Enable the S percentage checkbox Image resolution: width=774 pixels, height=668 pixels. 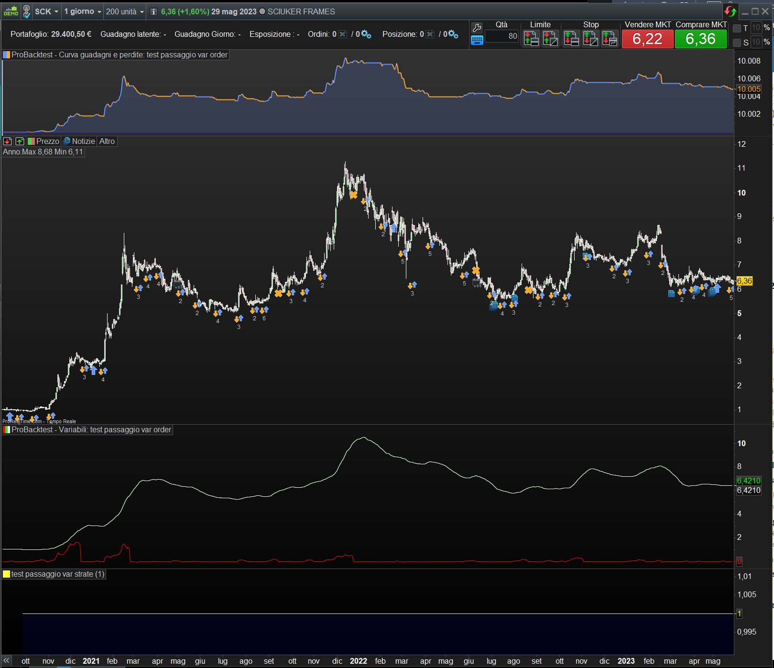[737, 43]
